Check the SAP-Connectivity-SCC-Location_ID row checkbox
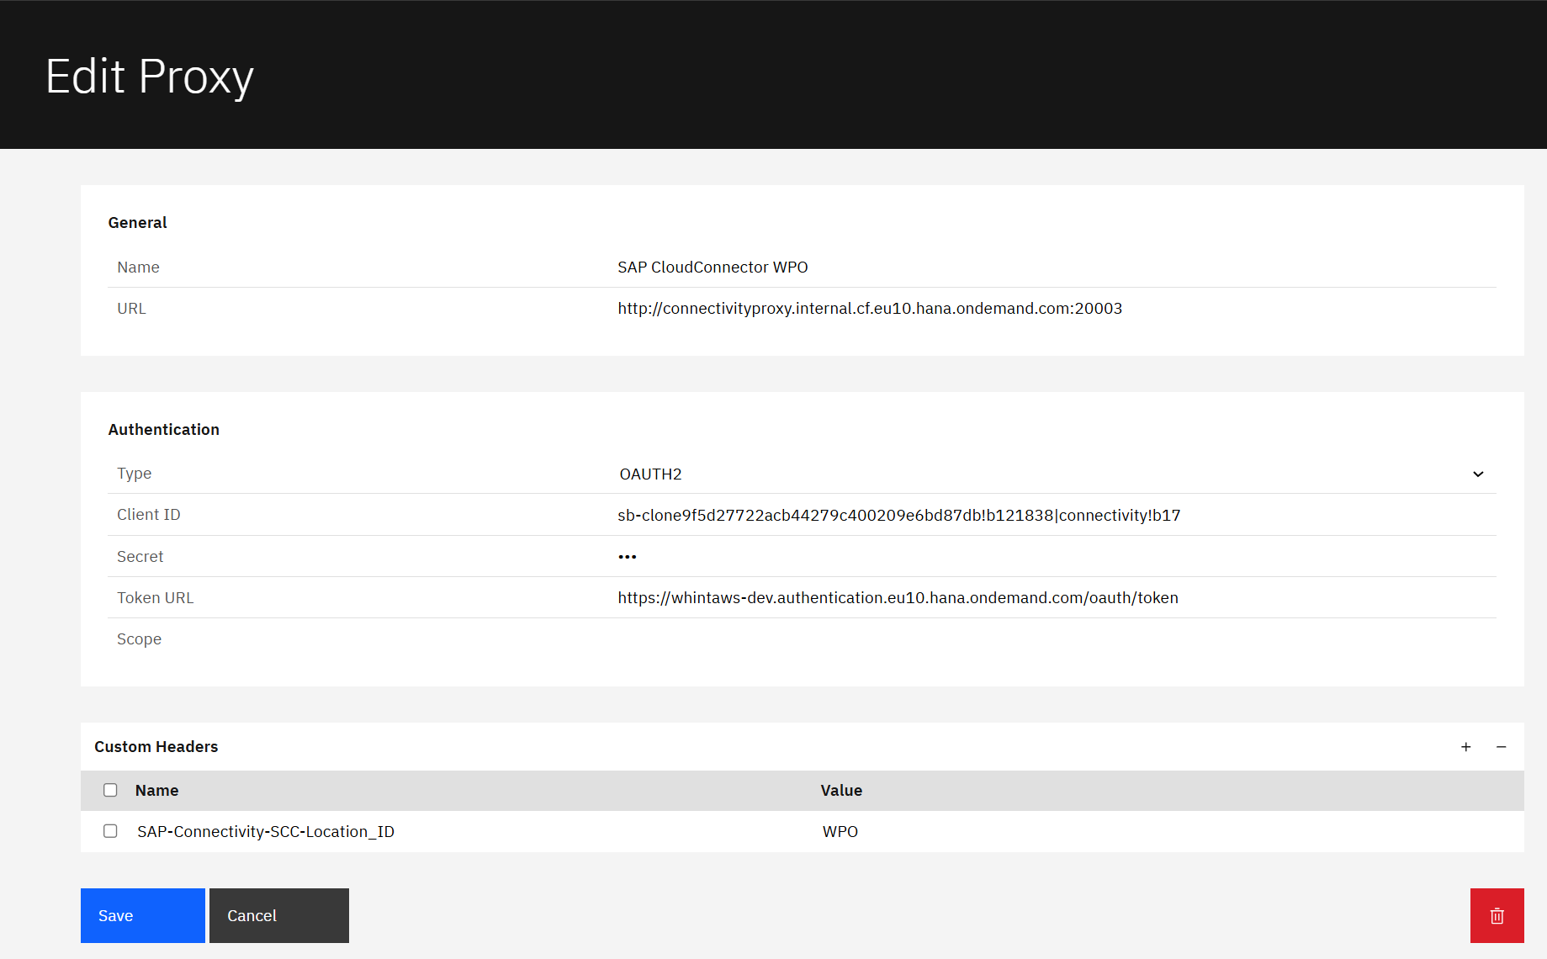Viewport: 1547px width, 959px height. [x=110, y=831]
